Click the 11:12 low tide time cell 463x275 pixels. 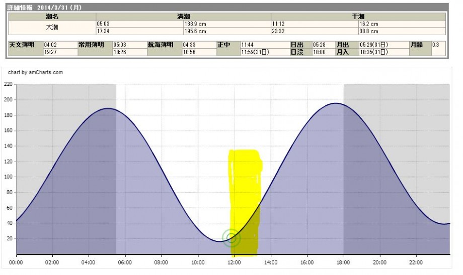(315, 24)
